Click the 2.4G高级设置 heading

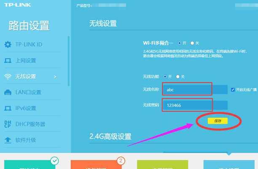[x=110, y=136]
